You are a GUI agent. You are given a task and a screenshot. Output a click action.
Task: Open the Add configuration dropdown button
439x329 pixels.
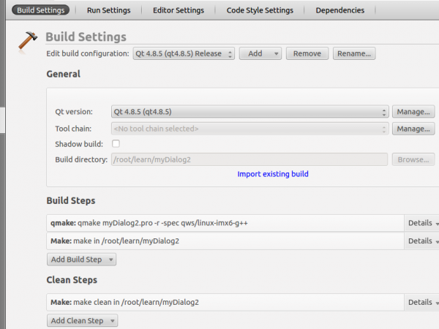pyautogui.click(x=260, y=53)
